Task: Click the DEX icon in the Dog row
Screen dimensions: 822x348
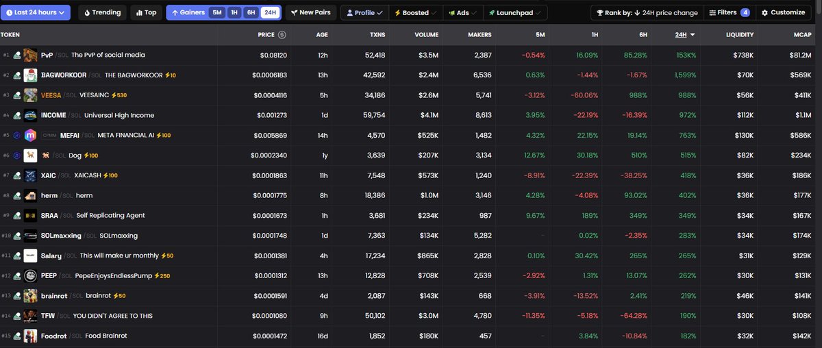Action: (x=17, y=156)
